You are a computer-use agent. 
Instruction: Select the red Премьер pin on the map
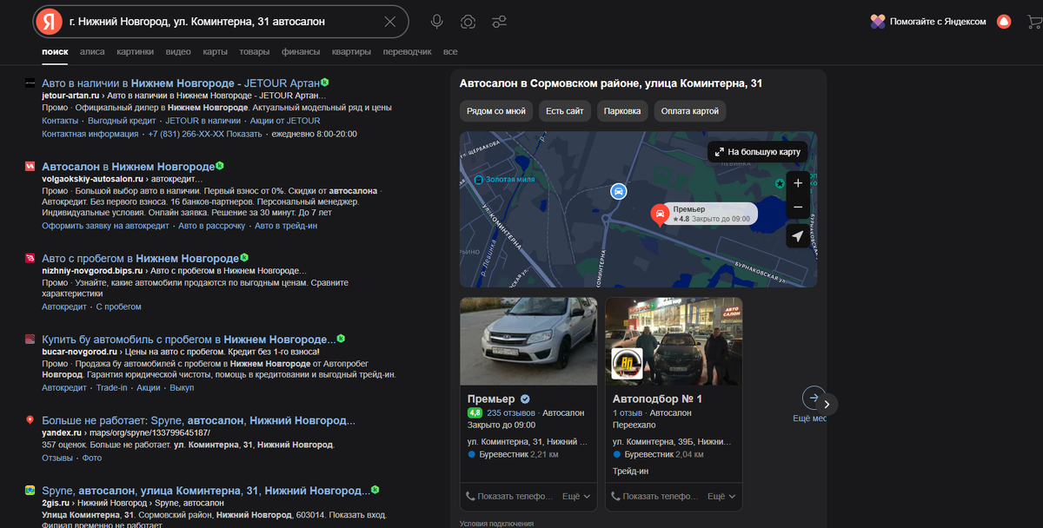[x=660, y=214]
